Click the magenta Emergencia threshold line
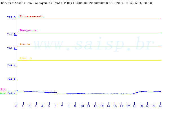Viewport: 169px width, 113px height. (x=89, y=33)
